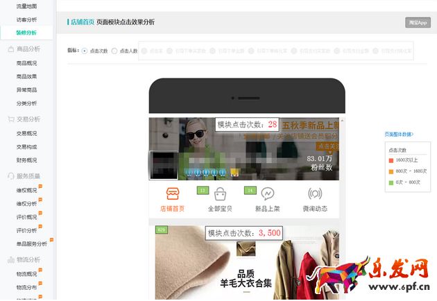Select the 引导支付转化率 radio option
437x301 pixels.
click(375, 51)
